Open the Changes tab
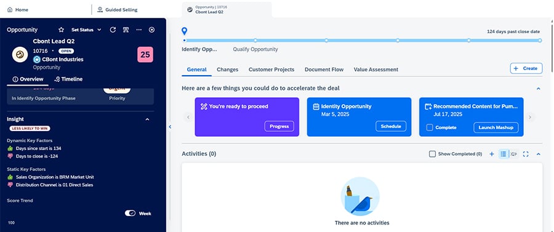 click(x=228, y=70)
